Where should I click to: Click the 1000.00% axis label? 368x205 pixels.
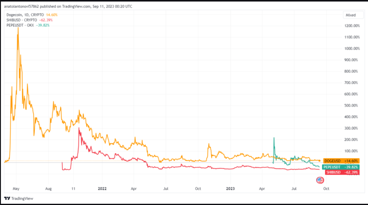point(352,49)
